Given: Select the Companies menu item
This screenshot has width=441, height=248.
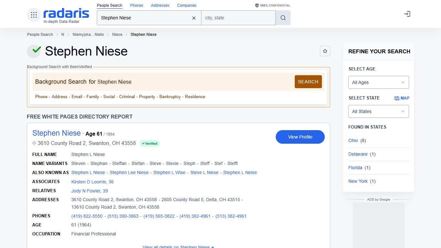Looking at the screenshot, I should pyautogui.click(x=187, y=5).
